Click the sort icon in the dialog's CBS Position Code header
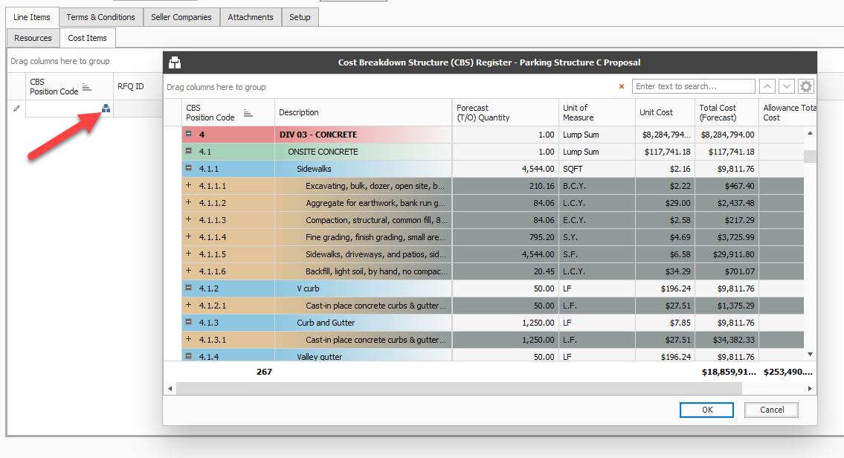844x458 pixels. tap(248, 113)
